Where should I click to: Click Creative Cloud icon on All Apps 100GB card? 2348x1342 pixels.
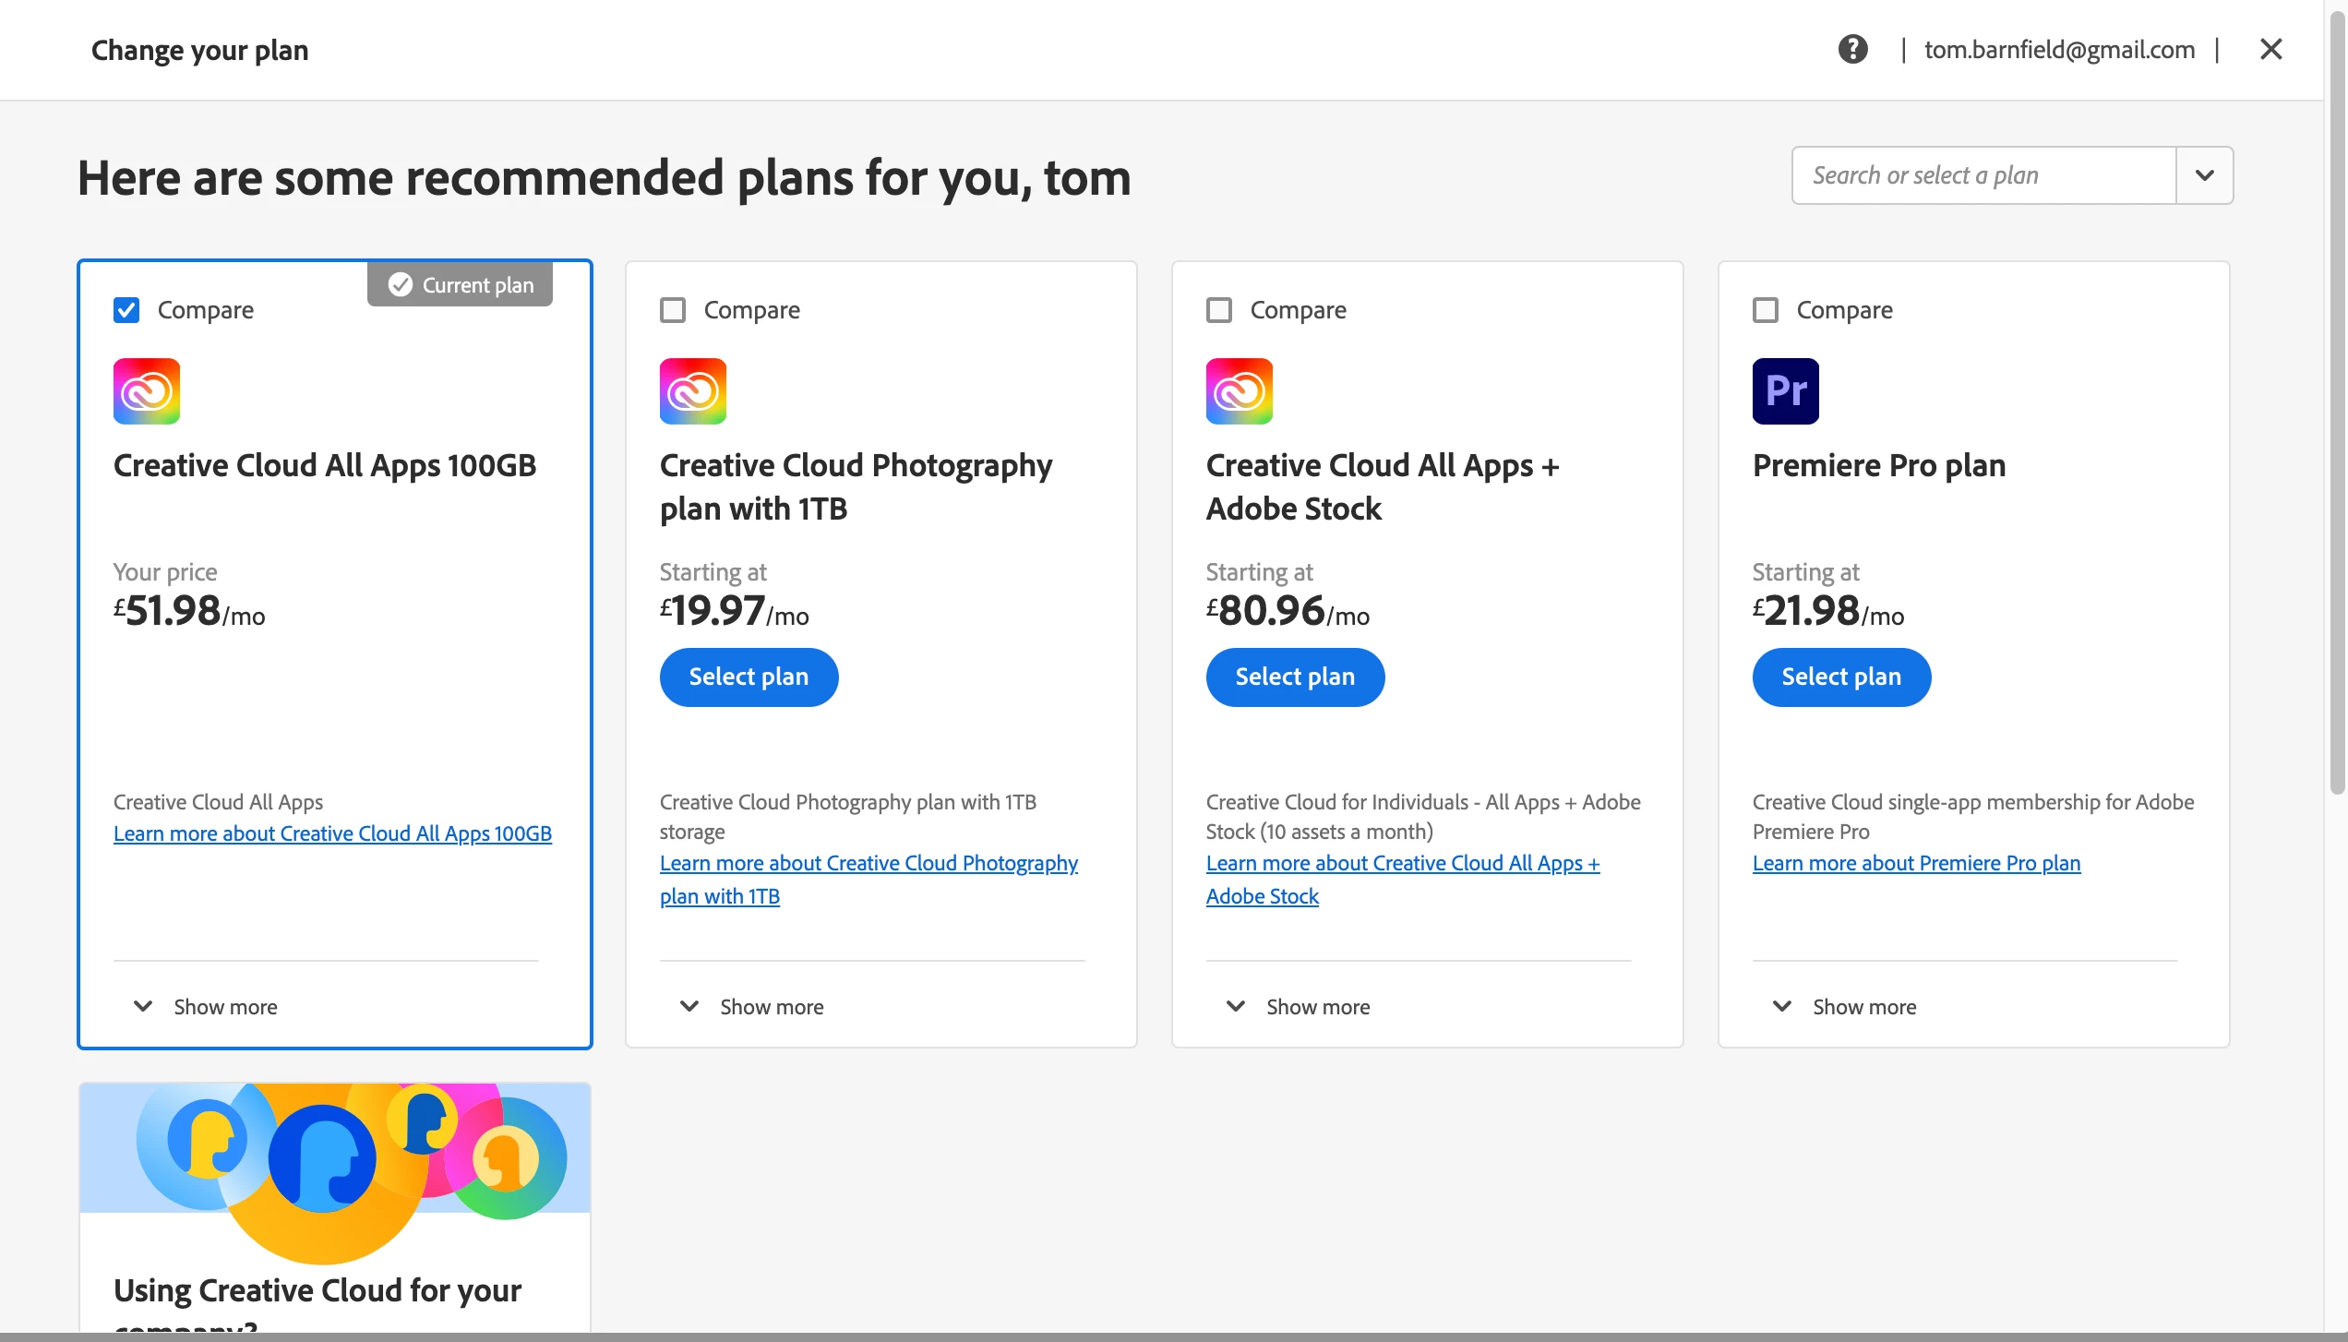point(147,391)
